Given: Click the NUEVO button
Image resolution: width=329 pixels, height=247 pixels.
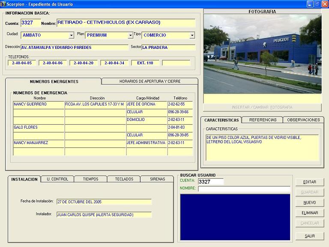Looking at the screenshot, I should coord(310,203).
